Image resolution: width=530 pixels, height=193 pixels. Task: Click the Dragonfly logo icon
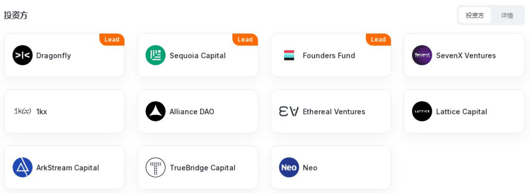pos(22,55)
